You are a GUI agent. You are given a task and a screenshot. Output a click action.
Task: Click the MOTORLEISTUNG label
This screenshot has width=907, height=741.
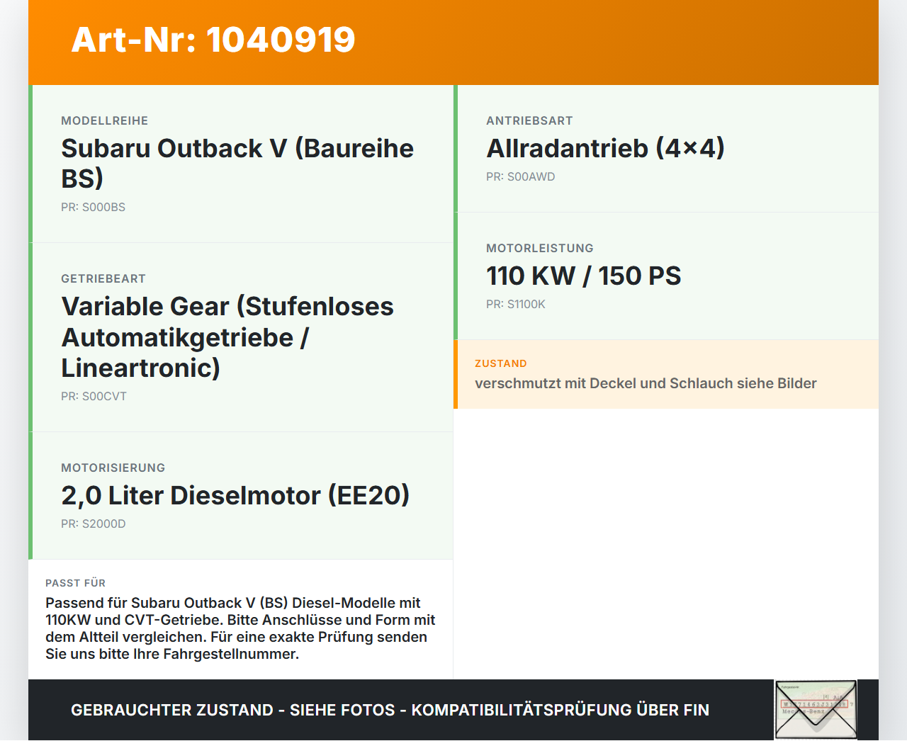coord(540,249)
